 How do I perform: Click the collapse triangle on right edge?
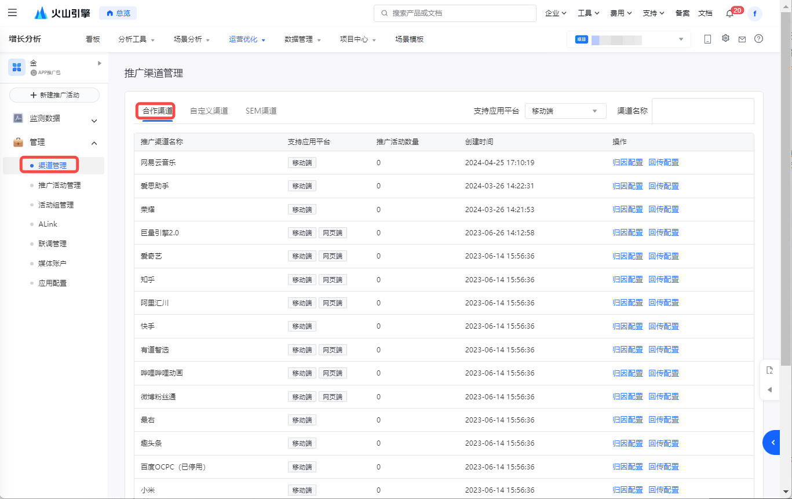(769, 389)
